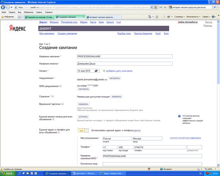Click the Print icon in command bar
This screenshot has width=220, height=176.
[168, 17]
